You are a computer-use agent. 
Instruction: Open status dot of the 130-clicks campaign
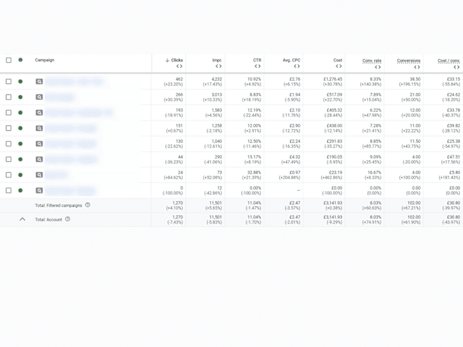click(x=21, y=144)
